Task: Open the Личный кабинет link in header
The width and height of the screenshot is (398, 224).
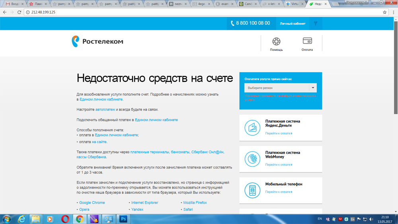Action: click(293, 24)
